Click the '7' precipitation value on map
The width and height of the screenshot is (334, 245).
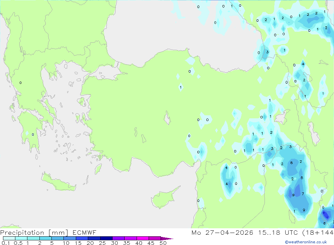pyautogui.click(x=303, y=194)
